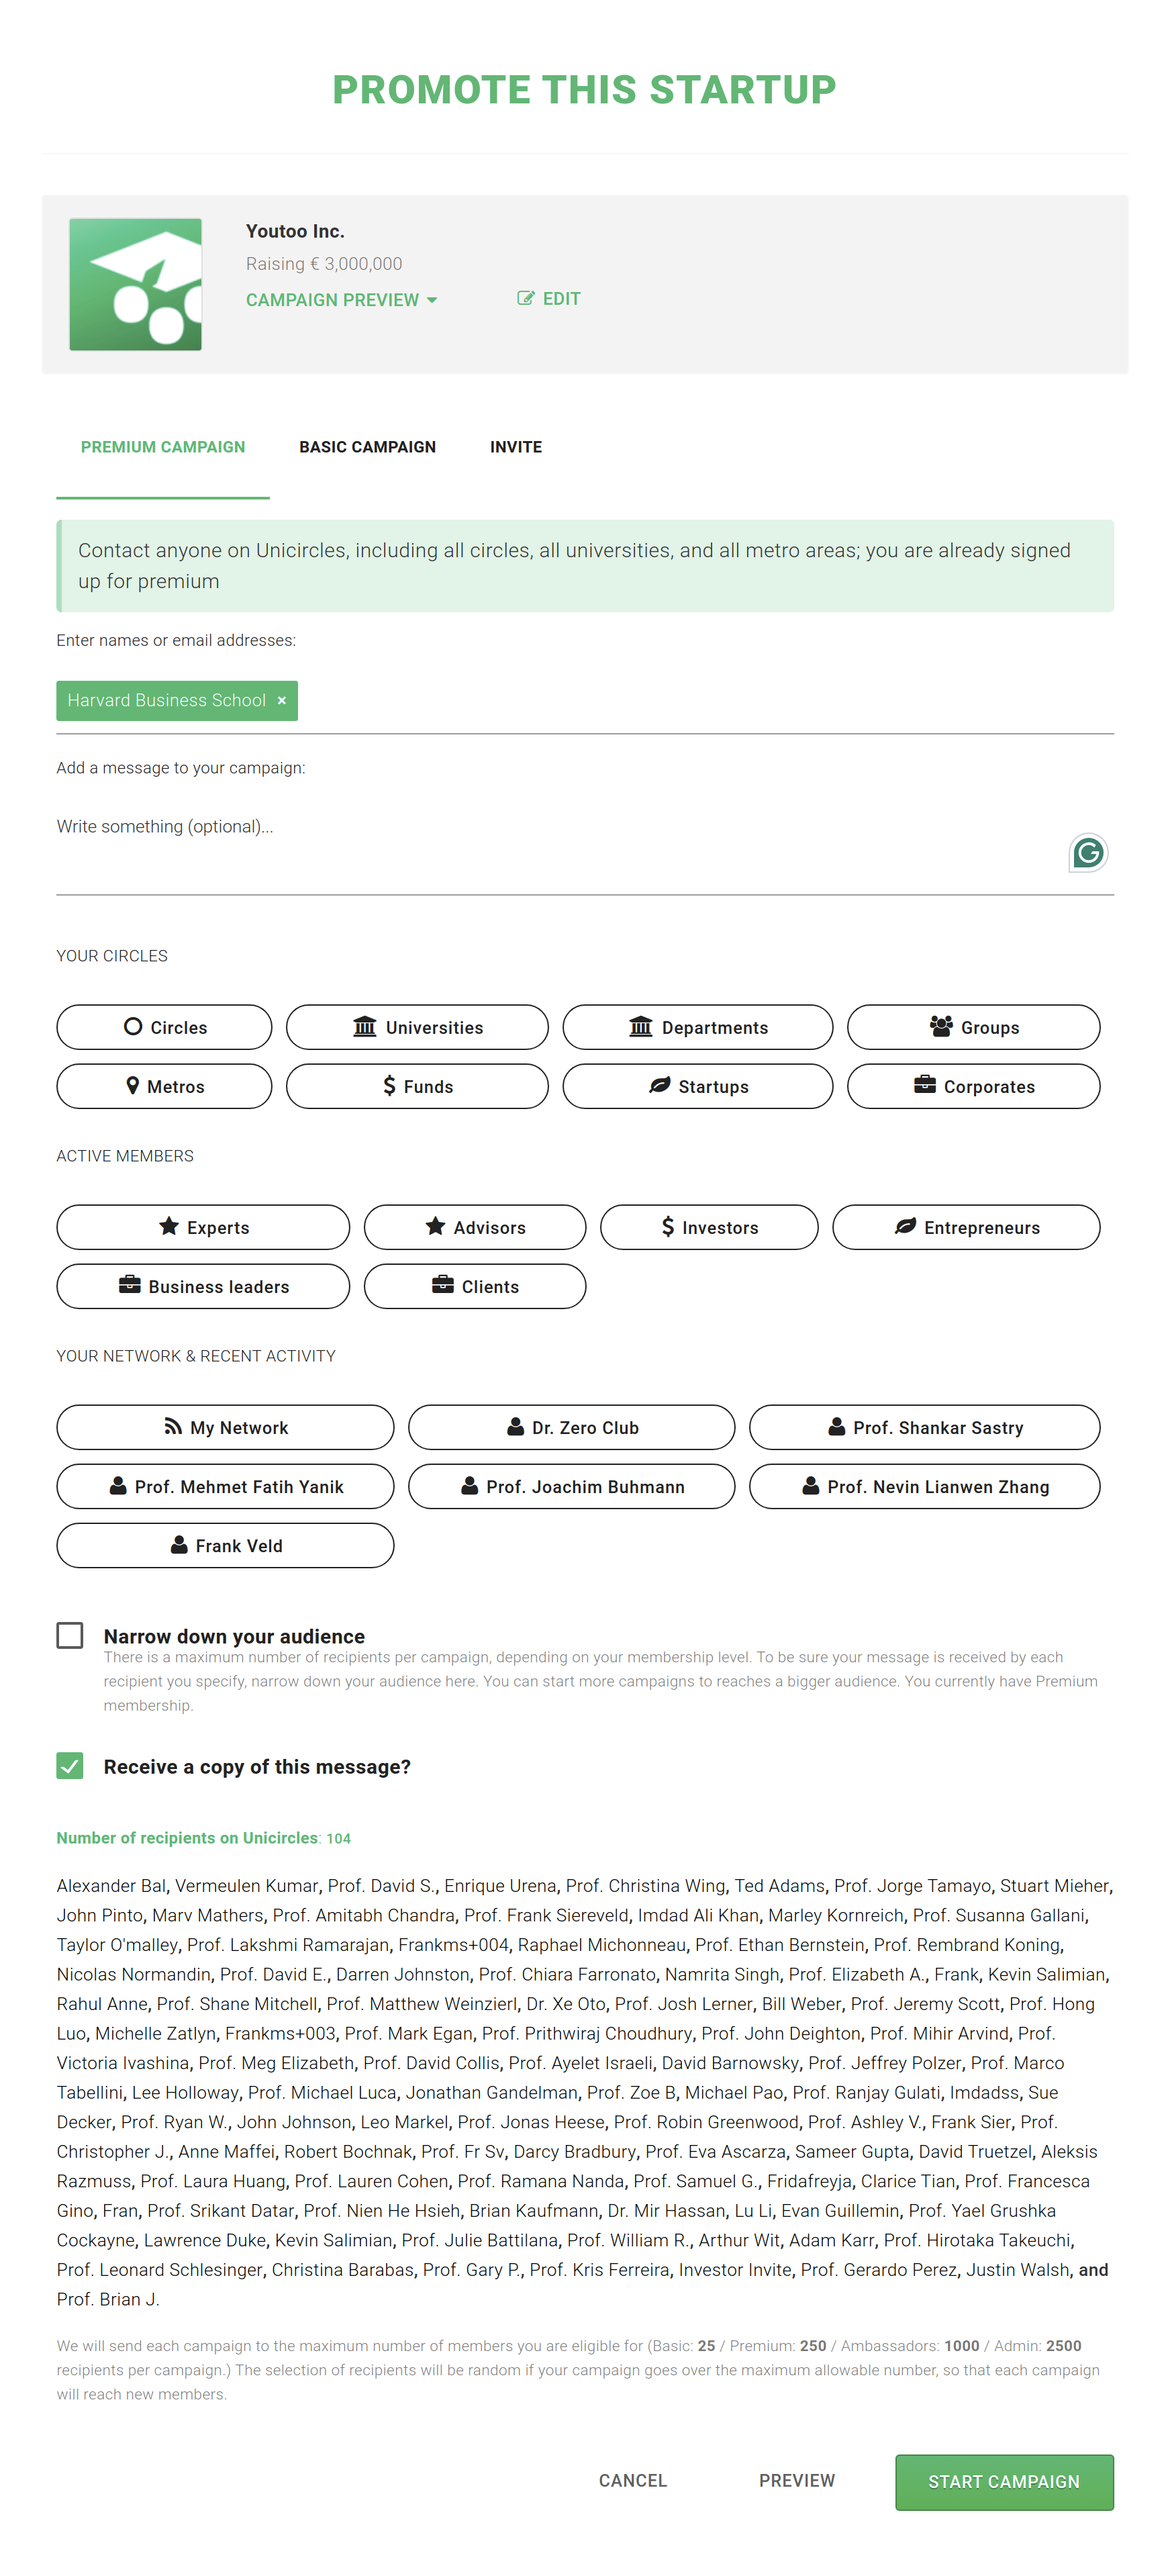
Task: Toggle the Experts active members filter
Action: 203,1227
